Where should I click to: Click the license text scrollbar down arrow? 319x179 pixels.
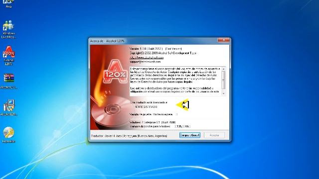(223, 93)
